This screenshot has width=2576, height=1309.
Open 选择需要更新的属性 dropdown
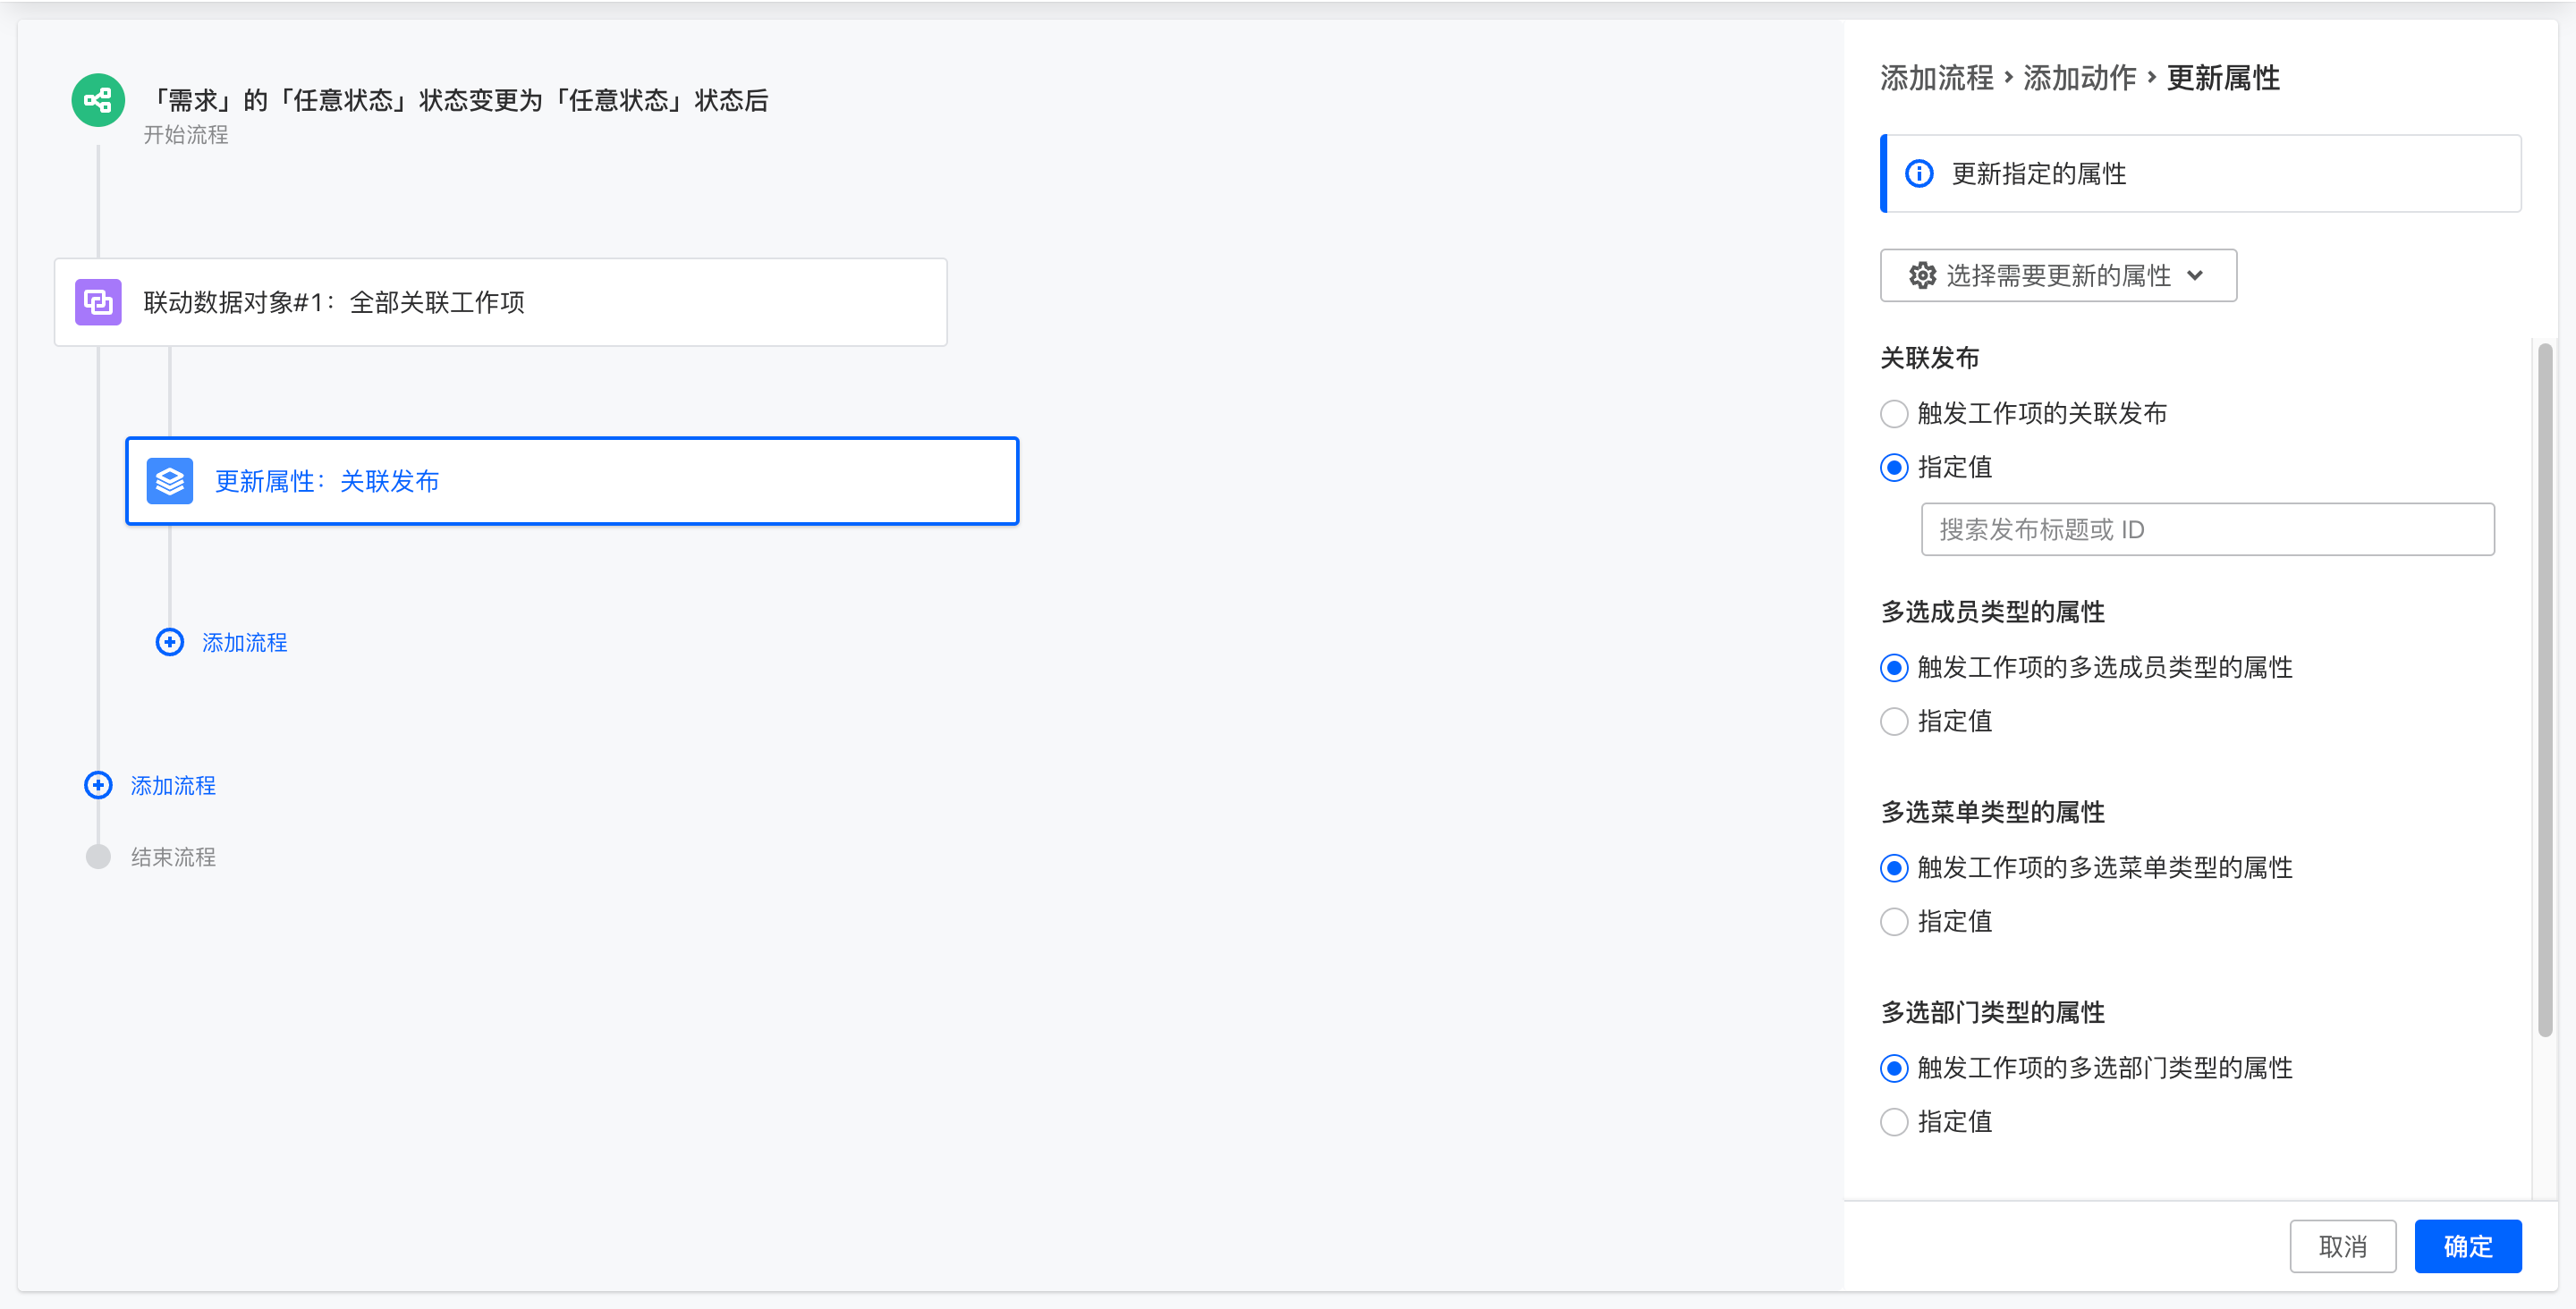coord(2058,275)
